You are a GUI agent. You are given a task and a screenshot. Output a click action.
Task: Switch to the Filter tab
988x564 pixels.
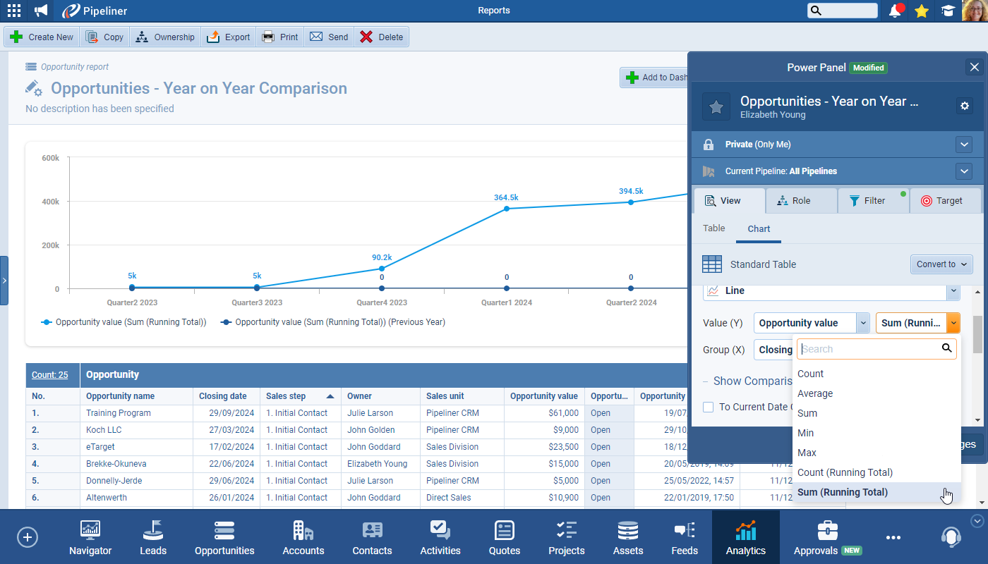pos(873,201)
